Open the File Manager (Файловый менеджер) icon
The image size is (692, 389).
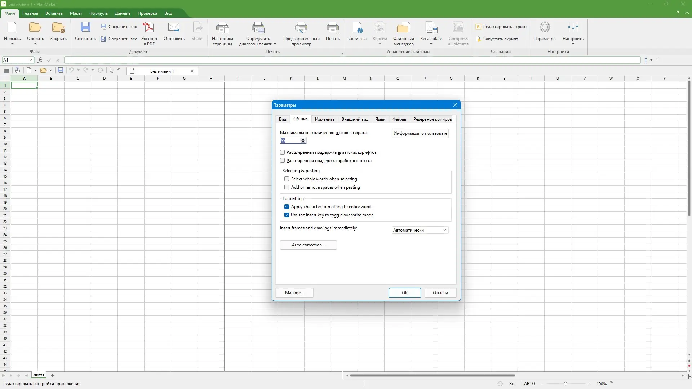tap(403, 28)
